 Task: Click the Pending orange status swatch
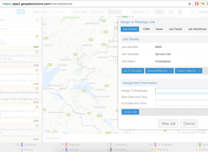155,150
